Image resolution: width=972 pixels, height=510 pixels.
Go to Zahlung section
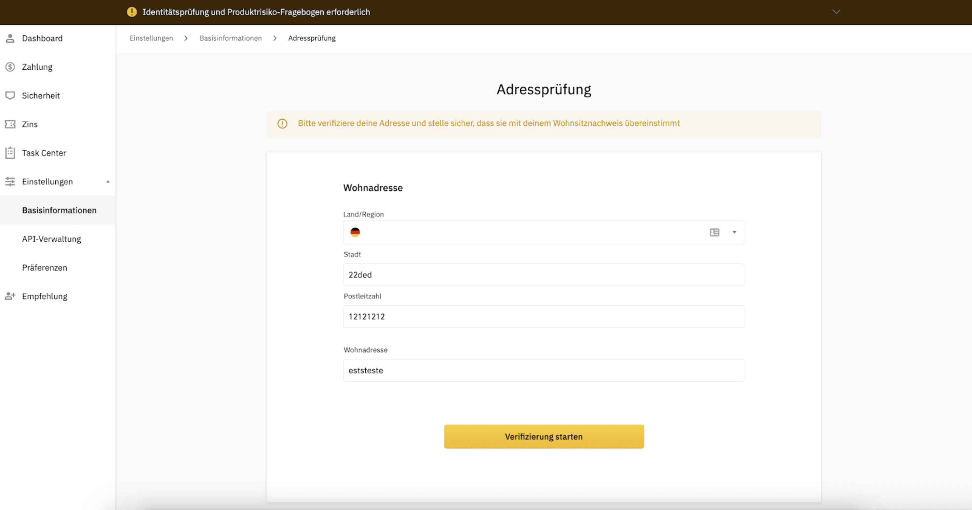pos(57,67)
